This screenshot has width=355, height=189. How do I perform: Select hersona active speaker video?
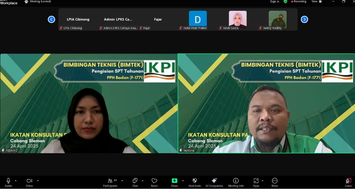pyautogui.click(x=266, y=103)
